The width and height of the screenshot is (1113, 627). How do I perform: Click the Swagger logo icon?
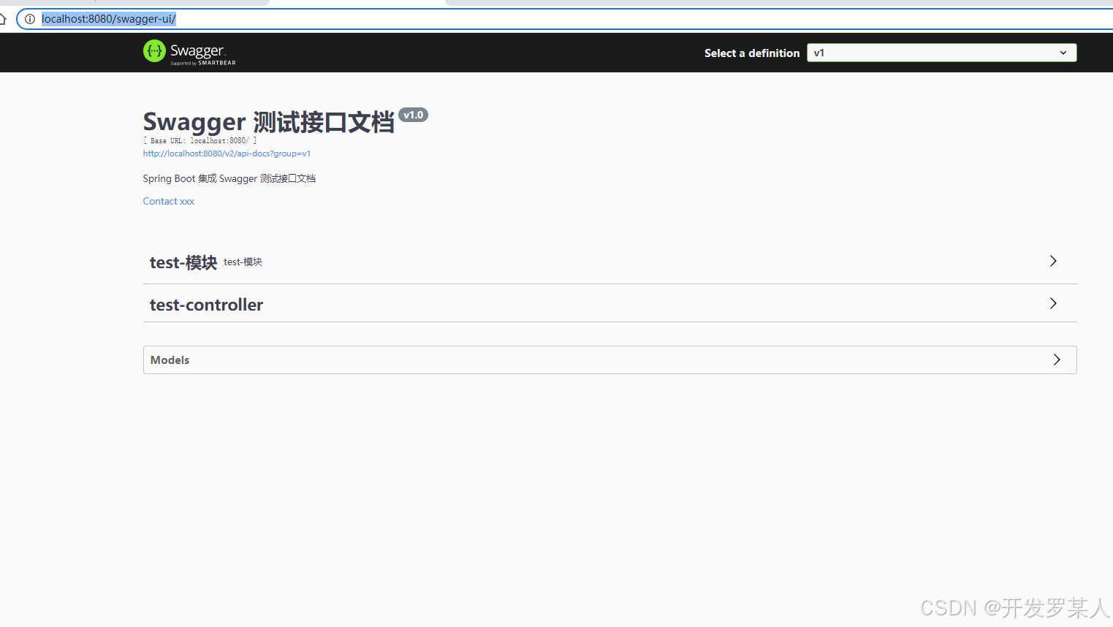point(153,52)
